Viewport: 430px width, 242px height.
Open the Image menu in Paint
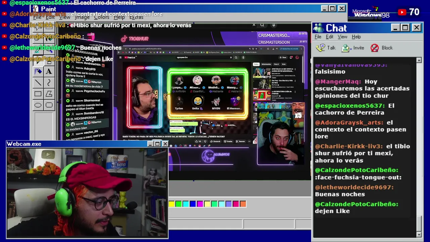(x=82, y=17)
